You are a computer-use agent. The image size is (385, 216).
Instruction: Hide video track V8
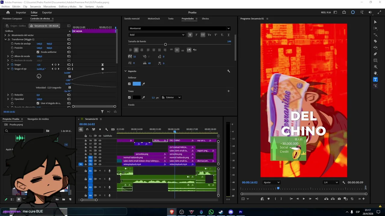[x=100, y=140]
